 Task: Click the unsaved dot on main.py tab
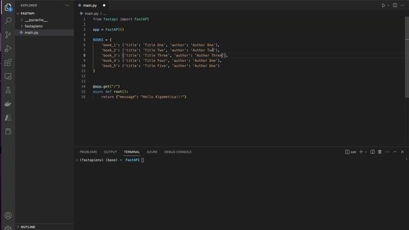(x=104, y=6)
